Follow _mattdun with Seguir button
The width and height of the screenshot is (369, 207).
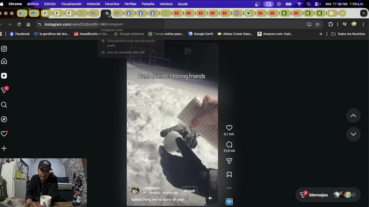190,191
